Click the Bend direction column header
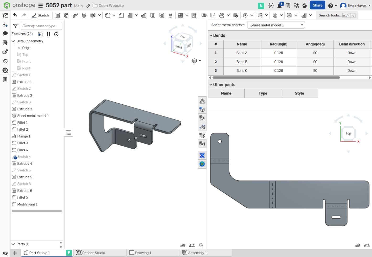 coord(352,44)
